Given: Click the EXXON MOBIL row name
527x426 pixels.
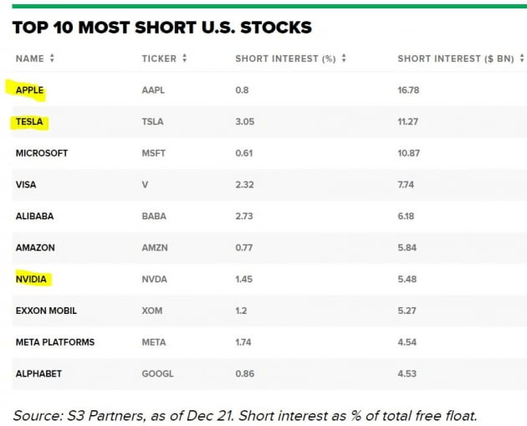Looking at the screenshot, I should [x=46, y=311].
